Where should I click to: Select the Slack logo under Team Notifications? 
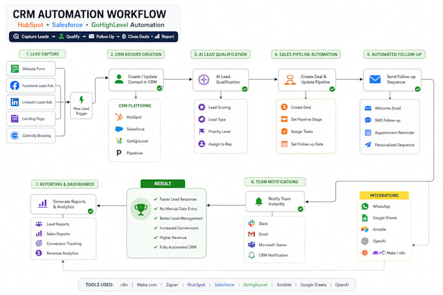(251, 223)
